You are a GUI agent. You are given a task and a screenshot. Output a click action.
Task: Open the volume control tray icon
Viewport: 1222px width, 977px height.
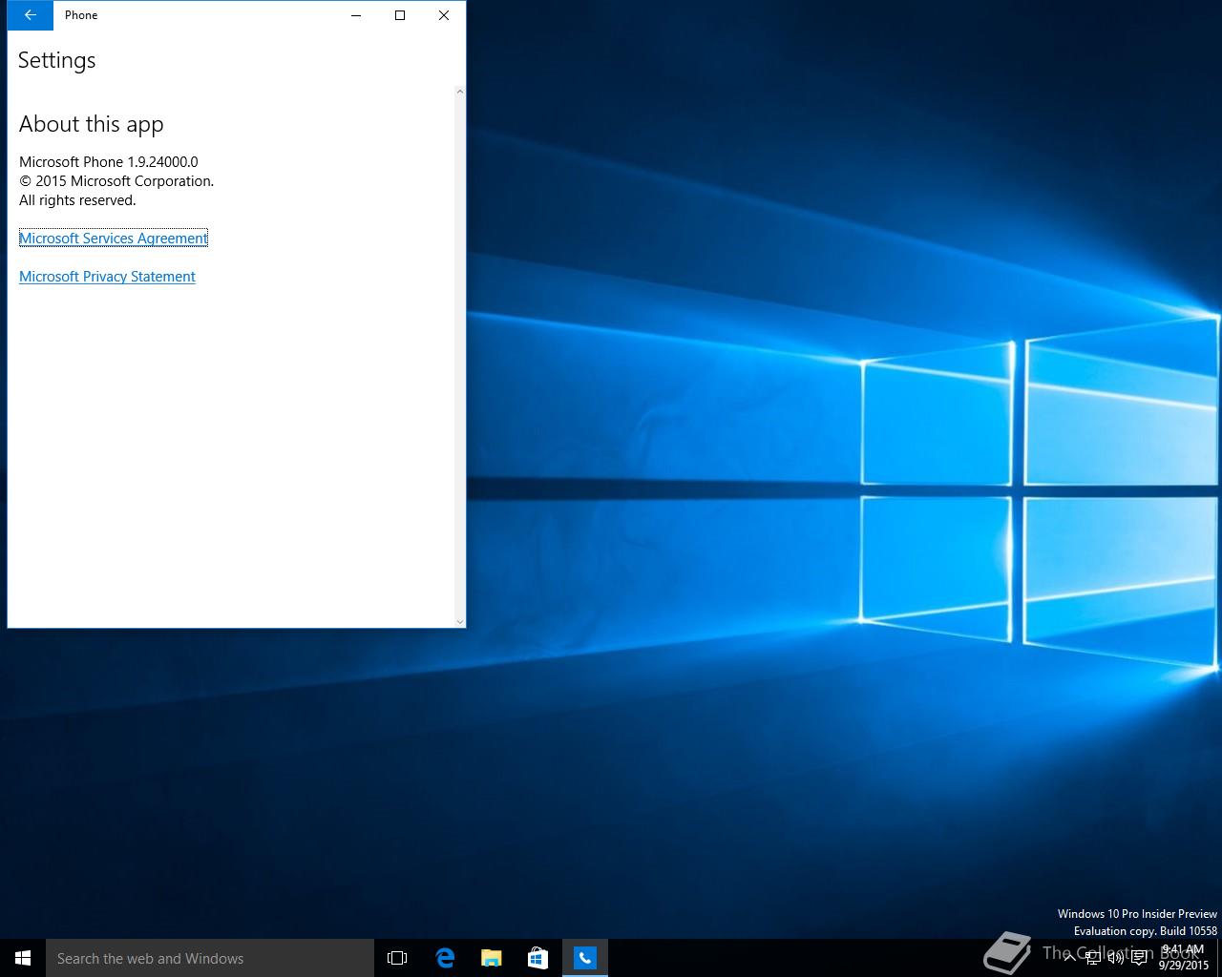[1115, 958]
